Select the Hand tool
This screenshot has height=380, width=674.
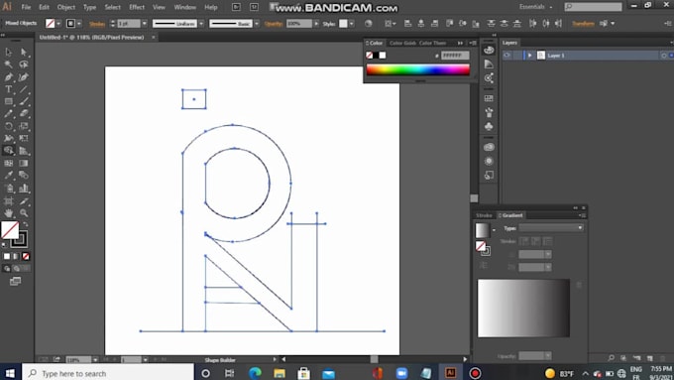point(8,213)
